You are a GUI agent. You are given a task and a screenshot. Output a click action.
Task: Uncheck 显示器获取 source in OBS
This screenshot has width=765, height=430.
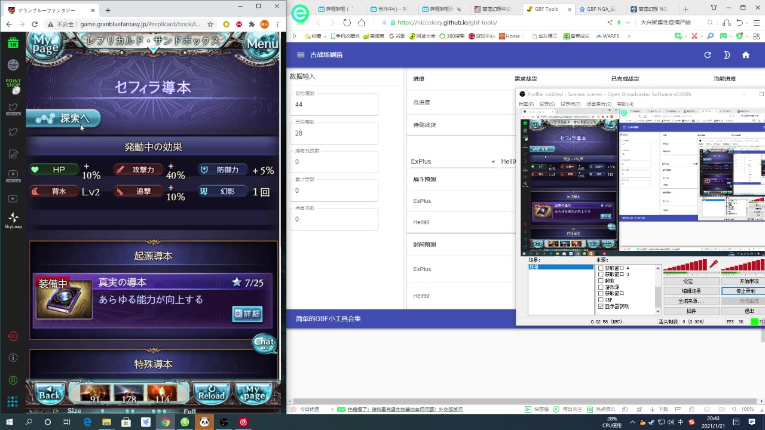pyautogui.click(x=601, y=306)
